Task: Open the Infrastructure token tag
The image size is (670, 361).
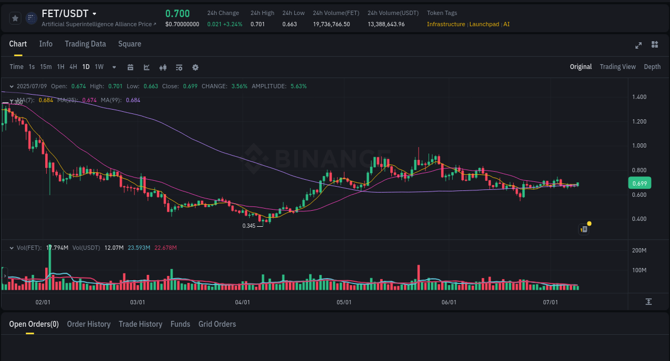Action: 445,24
